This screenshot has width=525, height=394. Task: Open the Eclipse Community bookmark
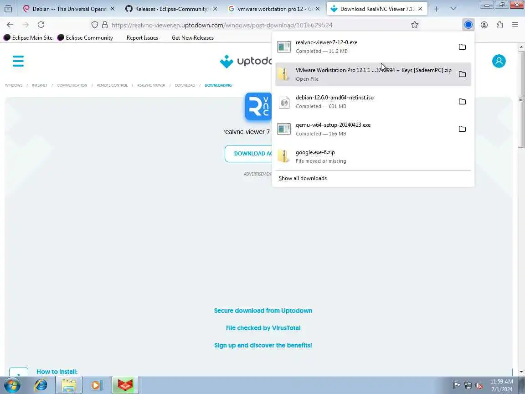click(x=85, y=37)
